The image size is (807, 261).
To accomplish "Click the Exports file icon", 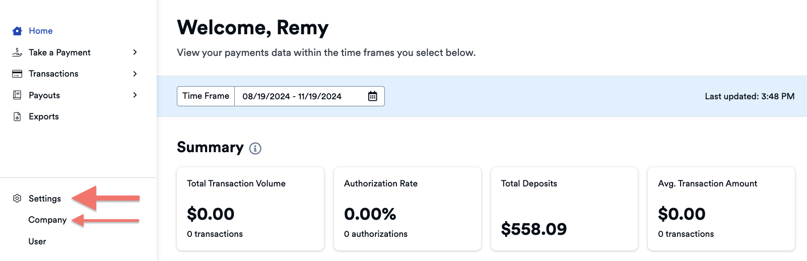I will point(17,117).
